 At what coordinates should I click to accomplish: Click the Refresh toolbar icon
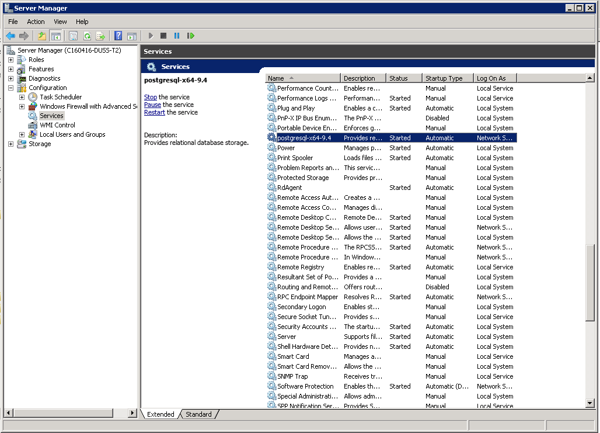(x=87, y=36)
